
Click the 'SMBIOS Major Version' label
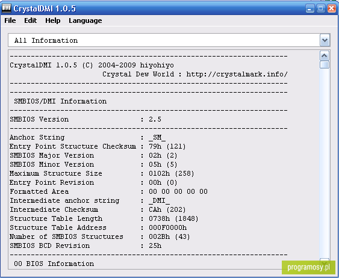pos(52,155)
